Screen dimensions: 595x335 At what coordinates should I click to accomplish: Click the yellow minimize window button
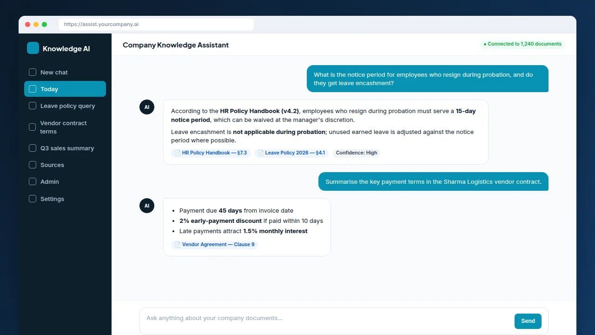(36, 24)
